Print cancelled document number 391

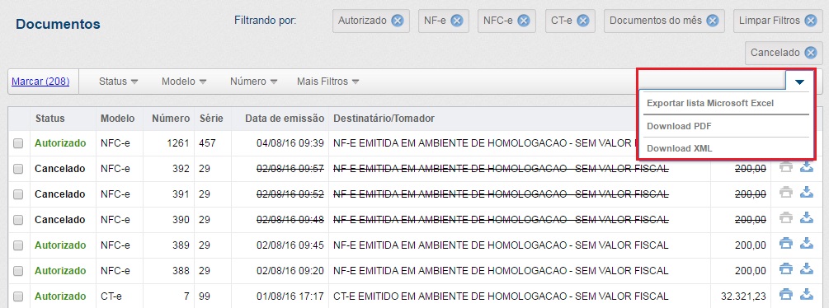pos(786,193)
